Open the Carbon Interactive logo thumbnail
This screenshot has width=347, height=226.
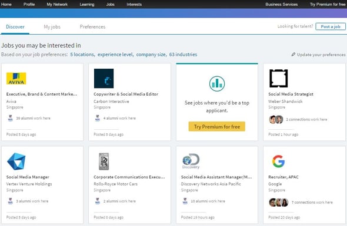coord(104,79)
